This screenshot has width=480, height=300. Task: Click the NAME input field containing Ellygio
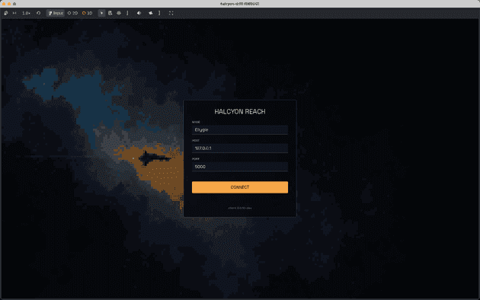point(240,129)
